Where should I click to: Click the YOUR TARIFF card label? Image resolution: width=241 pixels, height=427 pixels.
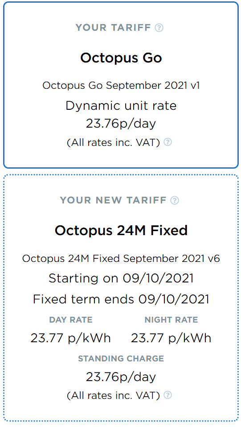coord(113,28)
